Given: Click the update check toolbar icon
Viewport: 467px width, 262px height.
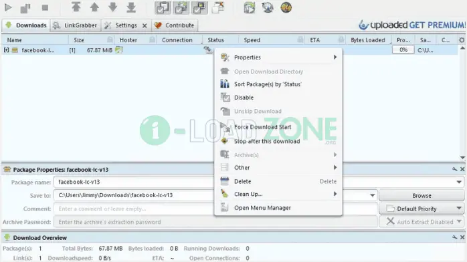Looking at the screenshot, I should point(268,7).
